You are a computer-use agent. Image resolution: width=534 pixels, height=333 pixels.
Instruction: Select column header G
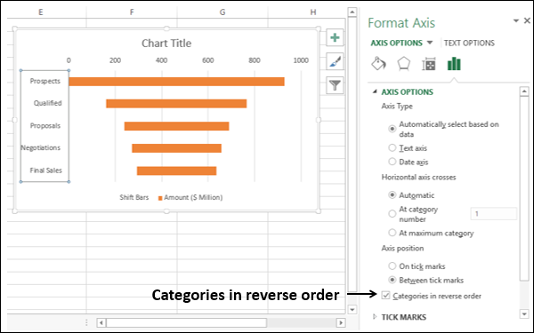222,12
